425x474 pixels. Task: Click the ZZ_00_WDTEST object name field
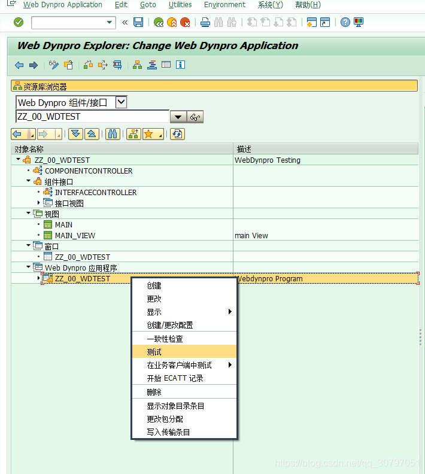point(92,117)
